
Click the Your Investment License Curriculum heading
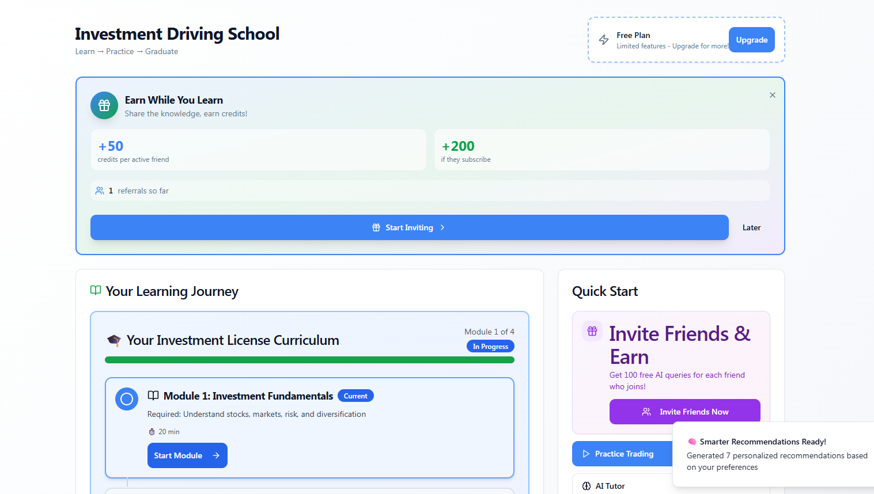[x=233, y=340]
